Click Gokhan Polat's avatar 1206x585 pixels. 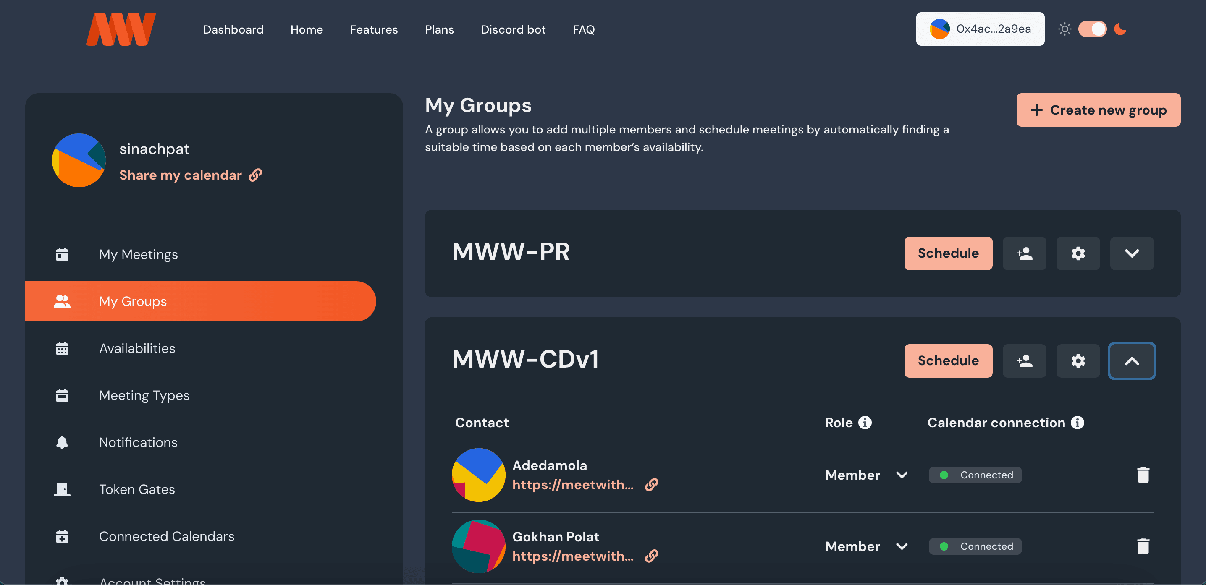[478, 546]
